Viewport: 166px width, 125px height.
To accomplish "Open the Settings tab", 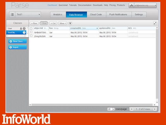I will tap(139, 15).
